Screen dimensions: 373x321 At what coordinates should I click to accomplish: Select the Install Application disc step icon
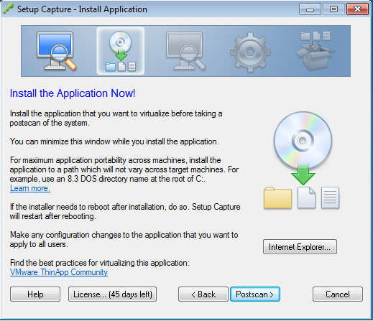(x=121, y=51)
